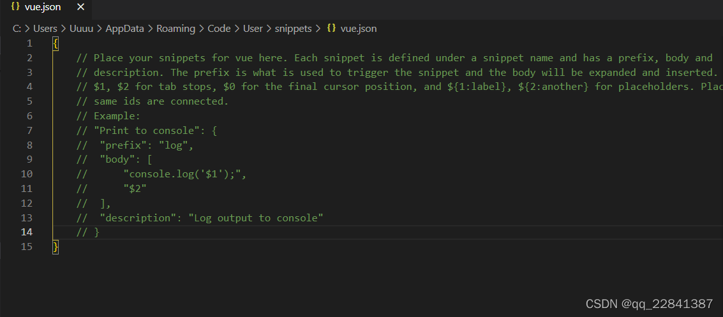Click line number 1 in the gutter
Viewport: 723px width, 317px height.
(29, 43)
